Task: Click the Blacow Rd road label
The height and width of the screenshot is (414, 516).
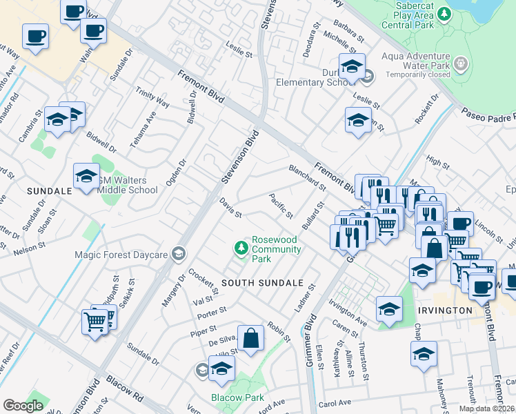Action: click(x=125, y=389)
